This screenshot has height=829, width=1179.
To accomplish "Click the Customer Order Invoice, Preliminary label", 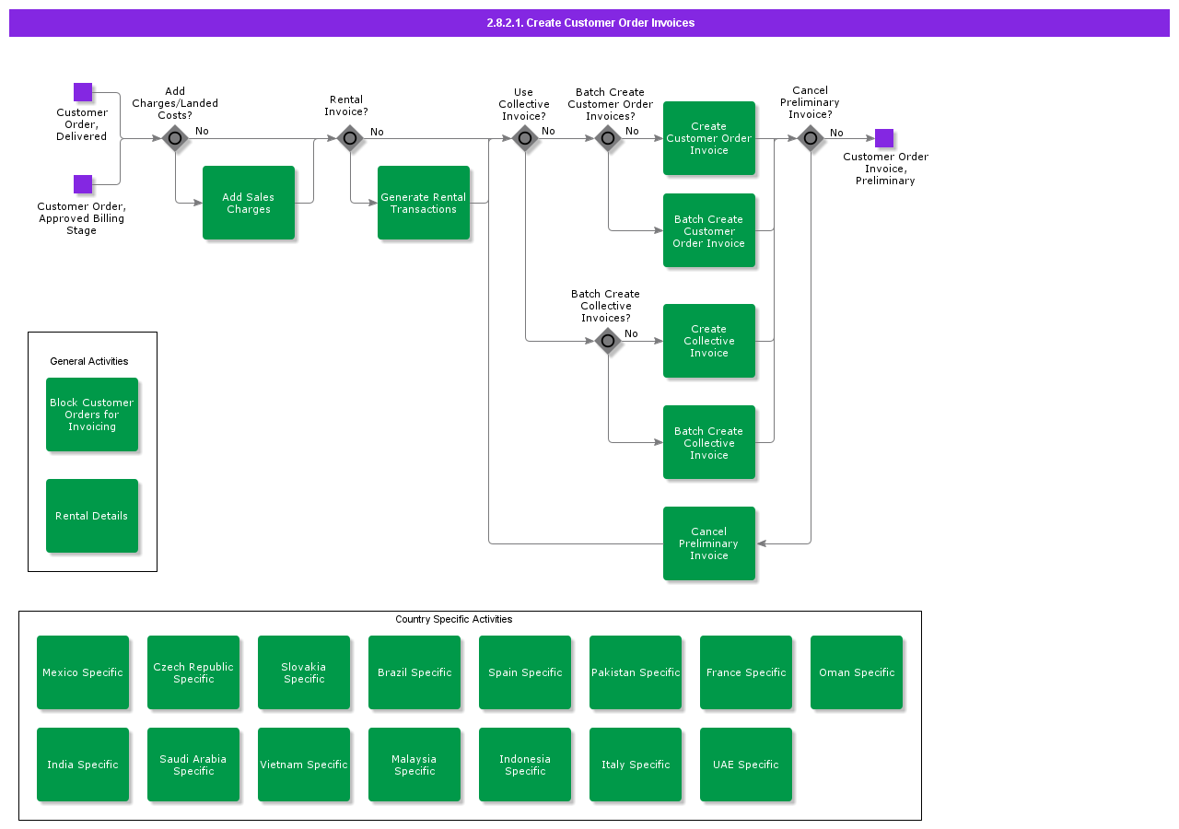I will tap(886, 169).
